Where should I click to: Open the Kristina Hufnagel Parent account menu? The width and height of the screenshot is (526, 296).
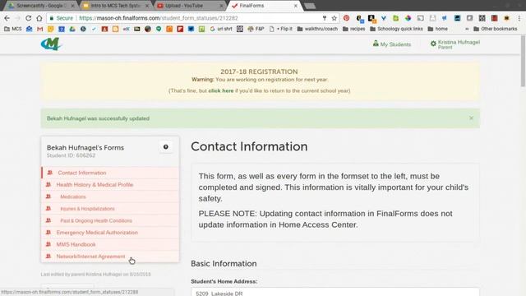coord(455,44)
